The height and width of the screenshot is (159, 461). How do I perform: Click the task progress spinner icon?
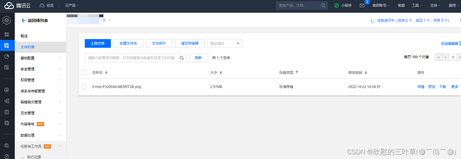tap(373, 20)
